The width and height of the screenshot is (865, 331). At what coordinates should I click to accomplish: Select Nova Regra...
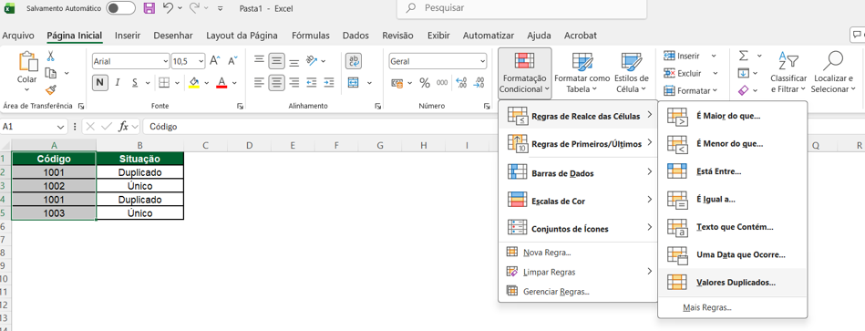[x=578, y=253]
